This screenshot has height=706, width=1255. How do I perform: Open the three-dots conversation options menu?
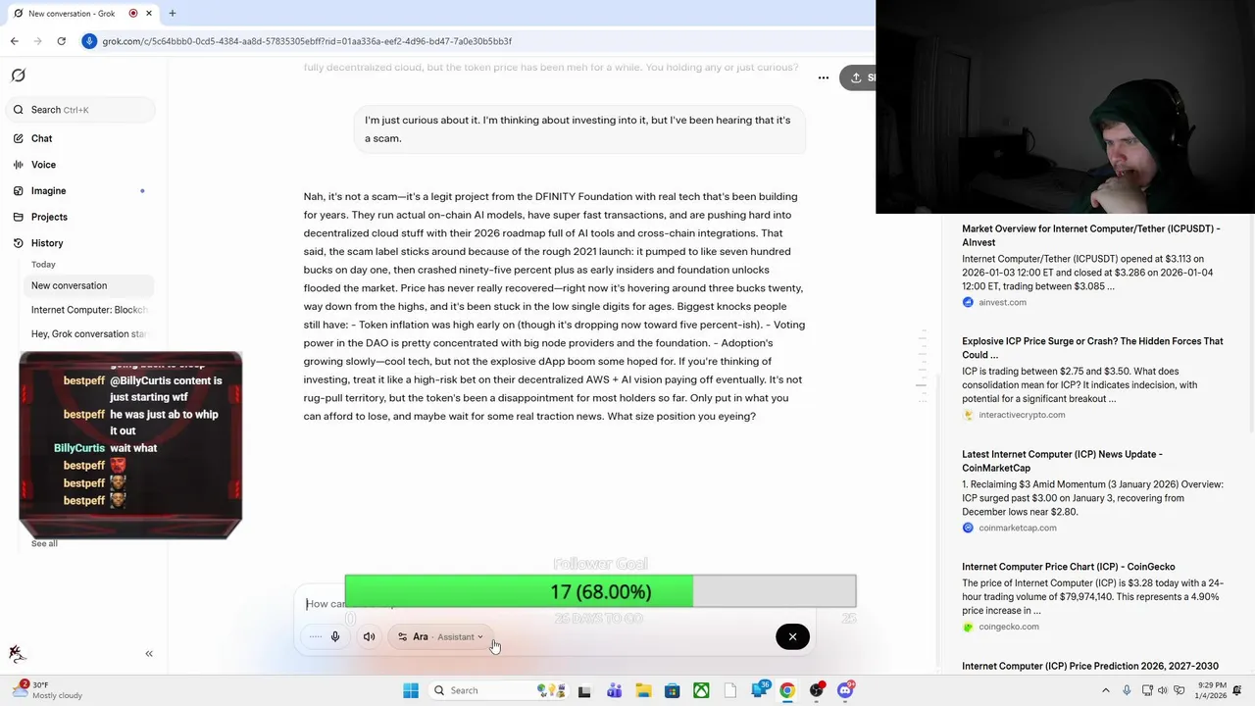pyautogui.click(x=824, y=77)
